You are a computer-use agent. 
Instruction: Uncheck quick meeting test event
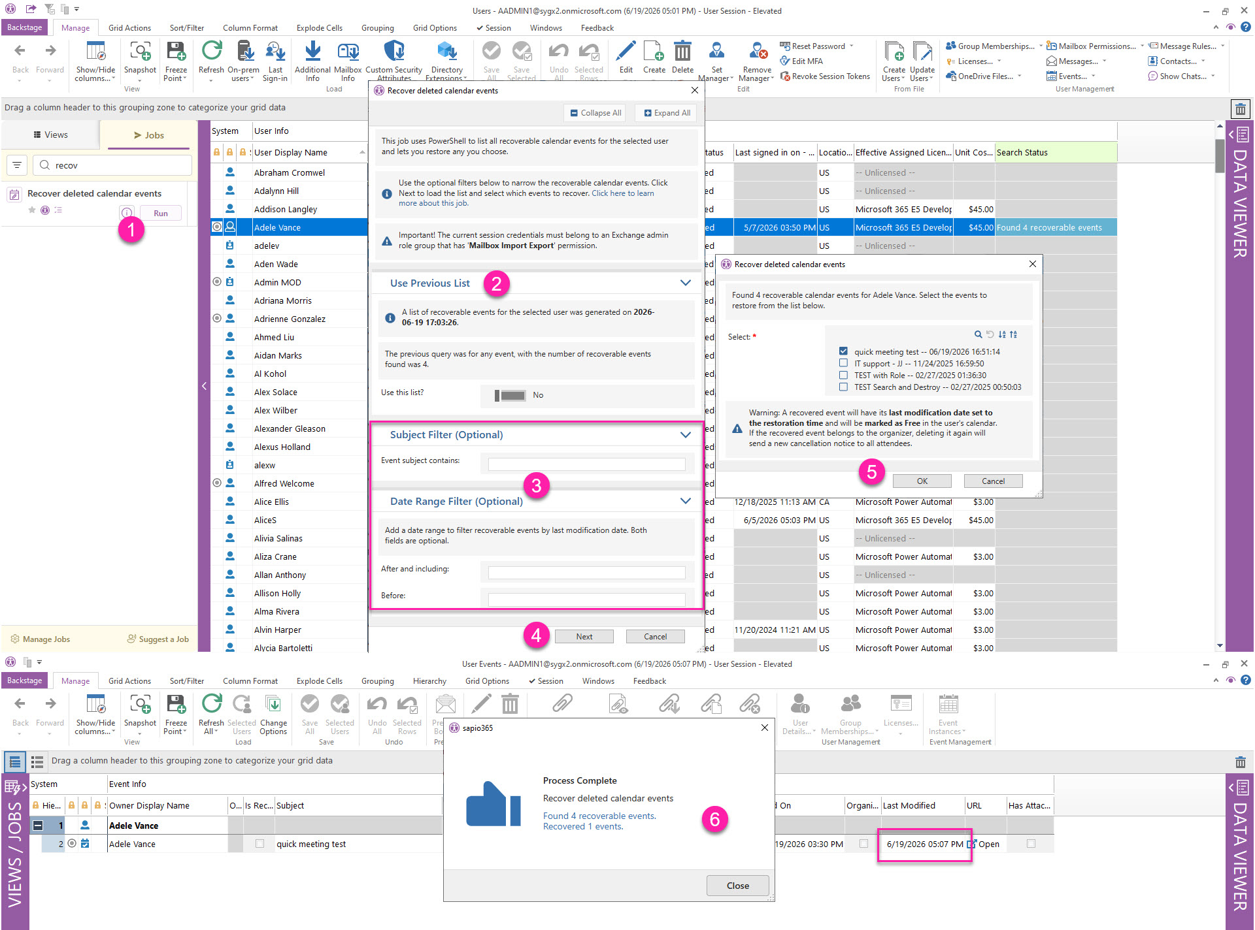(843, 351)
